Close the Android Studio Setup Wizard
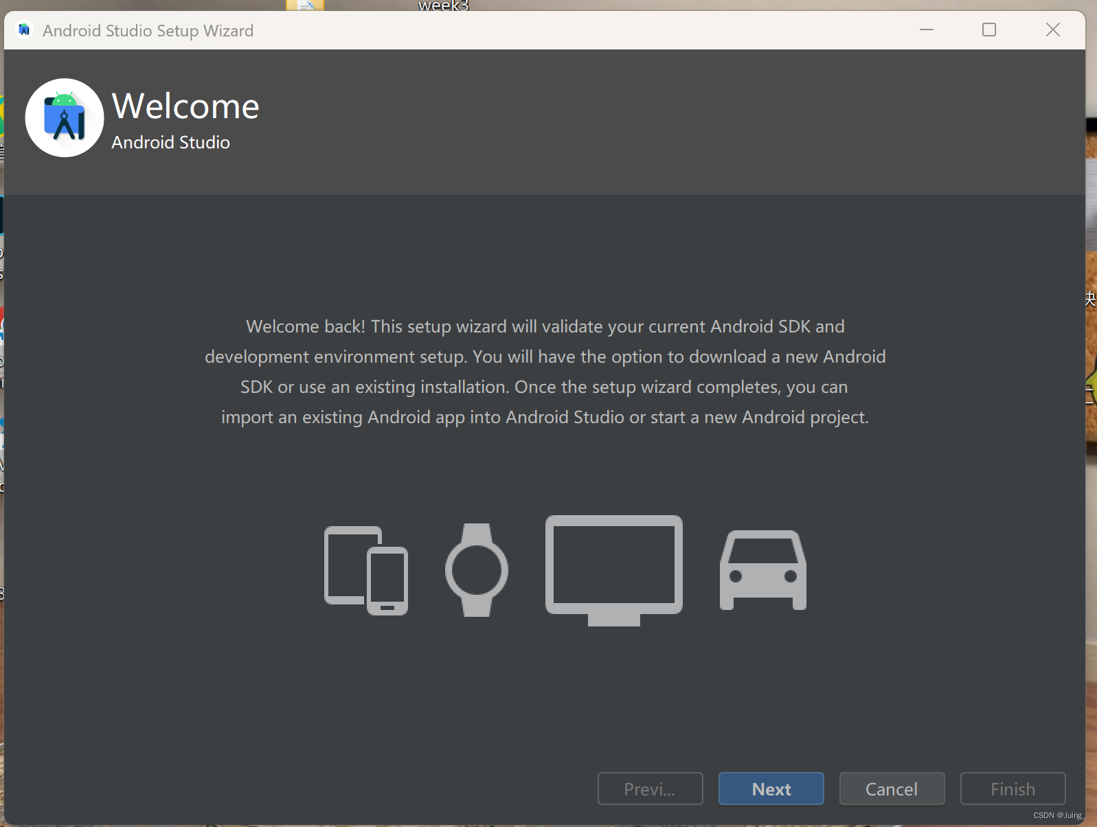The image size is (1097, 827). tap(1053, 30)
